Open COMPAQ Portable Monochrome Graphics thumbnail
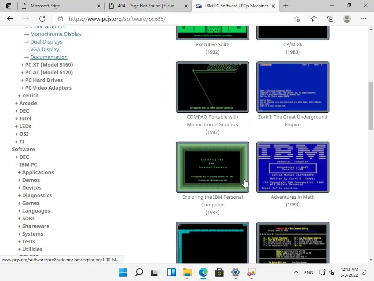The image size is (374, 281). (x=212, y=87)
